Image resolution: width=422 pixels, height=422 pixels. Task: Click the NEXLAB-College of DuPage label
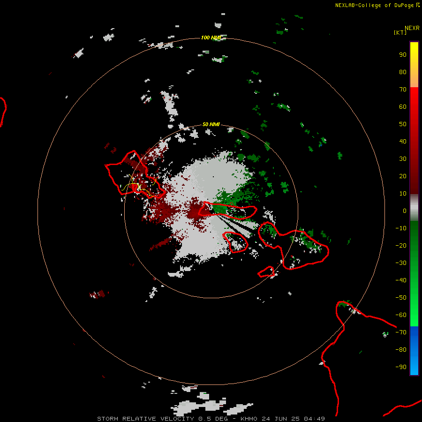coord(377,5)
